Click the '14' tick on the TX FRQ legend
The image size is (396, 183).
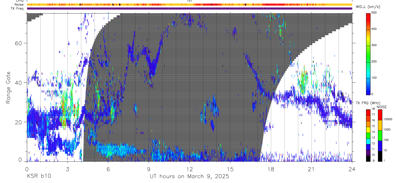[373, 132]
